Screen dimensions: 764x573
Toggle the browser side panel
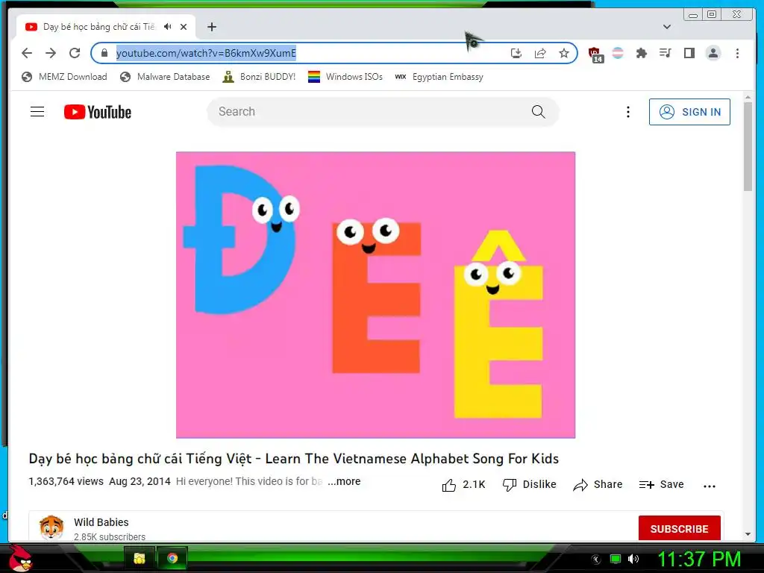click(689, 53)
